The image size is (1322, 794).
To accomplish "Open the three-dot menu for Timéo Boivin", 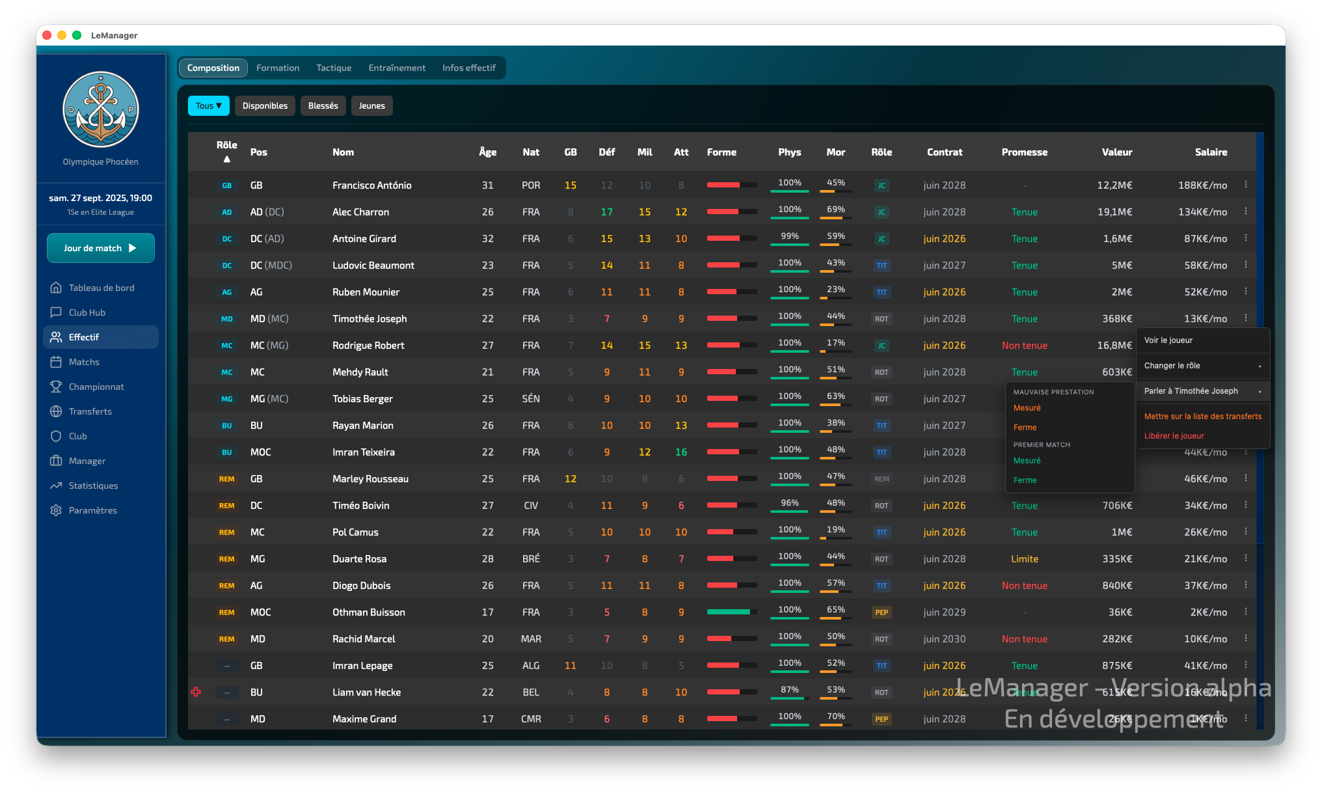I will pyautogui.click(x=1246, y=505).
